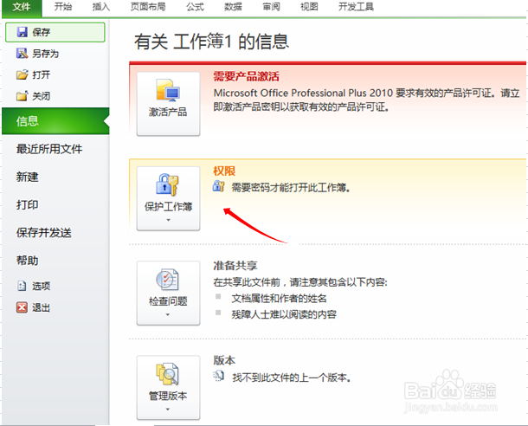Open 保存并发送 in the sidebar
The height and width of the screenshot is (426, 528).
(44, 233)
